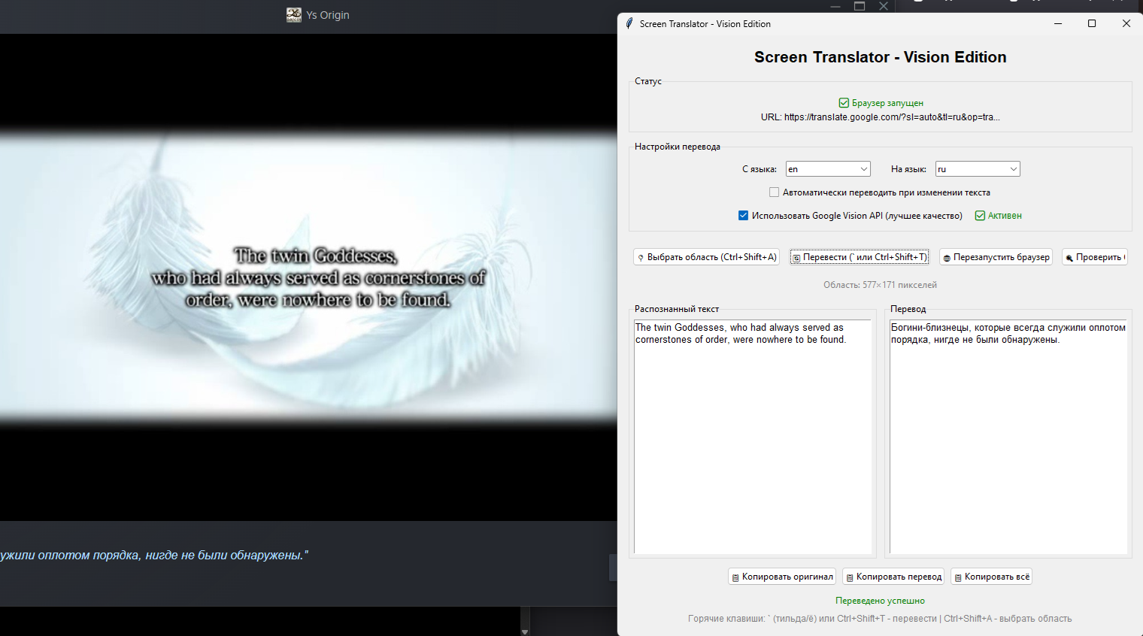Click the Ys Origin window title icon
The width and height of the screenshot is (1143, 636).
(294, 15)
